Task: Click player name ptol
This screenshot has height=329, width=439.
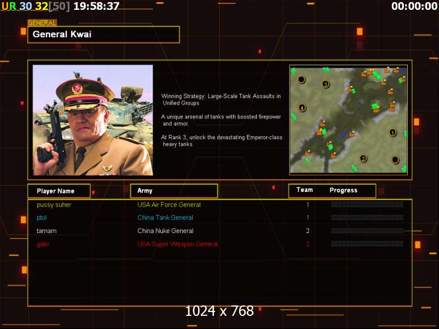Action: click(x=42, y=218)
